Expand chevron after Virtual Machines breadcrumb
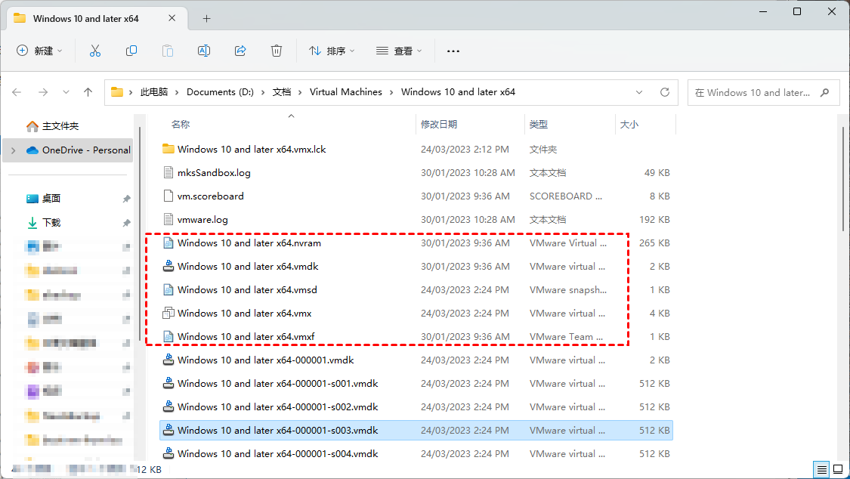 391,92
